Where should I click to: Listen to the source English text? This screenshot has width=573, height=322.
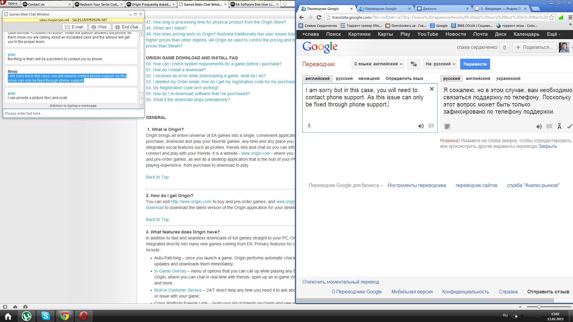coord(421,126)
